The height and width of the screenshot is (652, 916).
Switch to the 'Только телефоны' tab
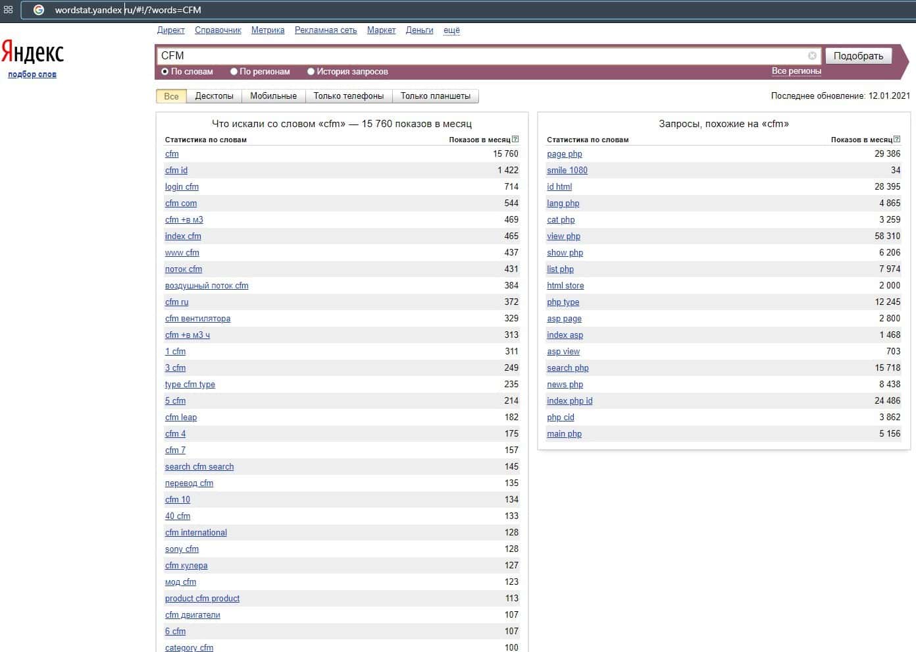pos(348,96)
